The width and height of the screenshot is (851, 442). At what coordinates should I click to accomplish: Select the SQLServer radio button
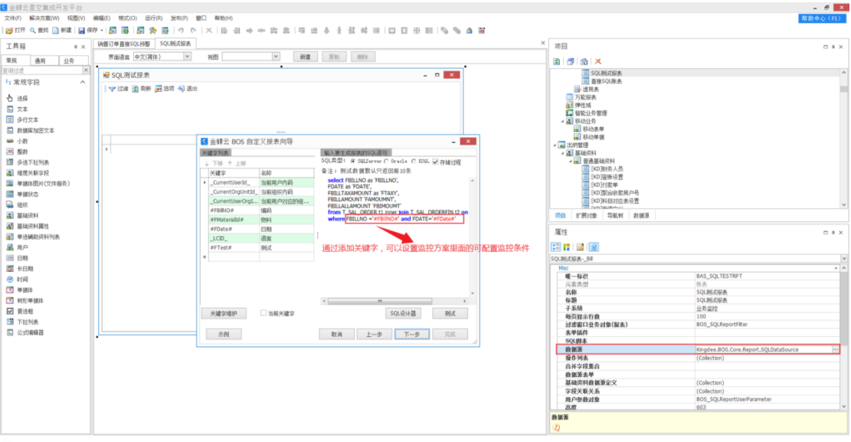353,162
